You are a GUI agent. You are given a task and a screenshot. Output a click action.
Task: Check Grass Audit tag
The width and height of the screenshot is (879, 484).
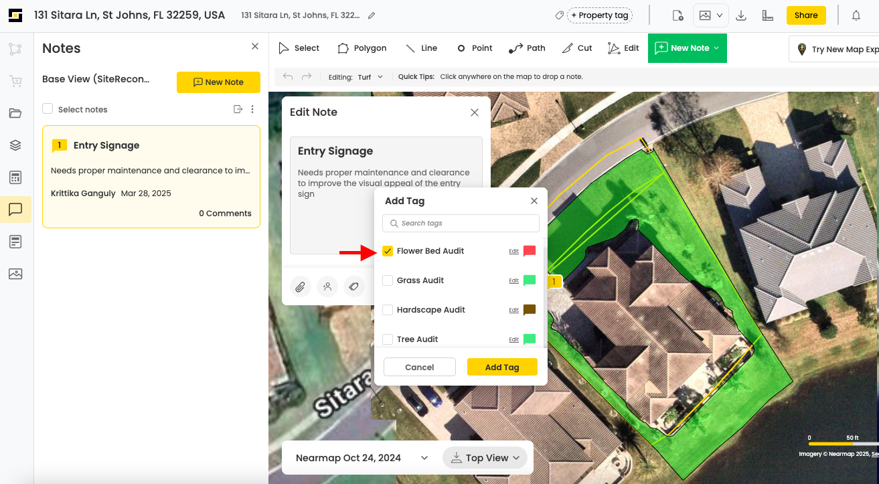(388, 280)
